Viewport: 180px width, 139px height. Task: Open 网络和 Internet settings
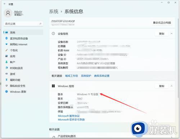19,44
